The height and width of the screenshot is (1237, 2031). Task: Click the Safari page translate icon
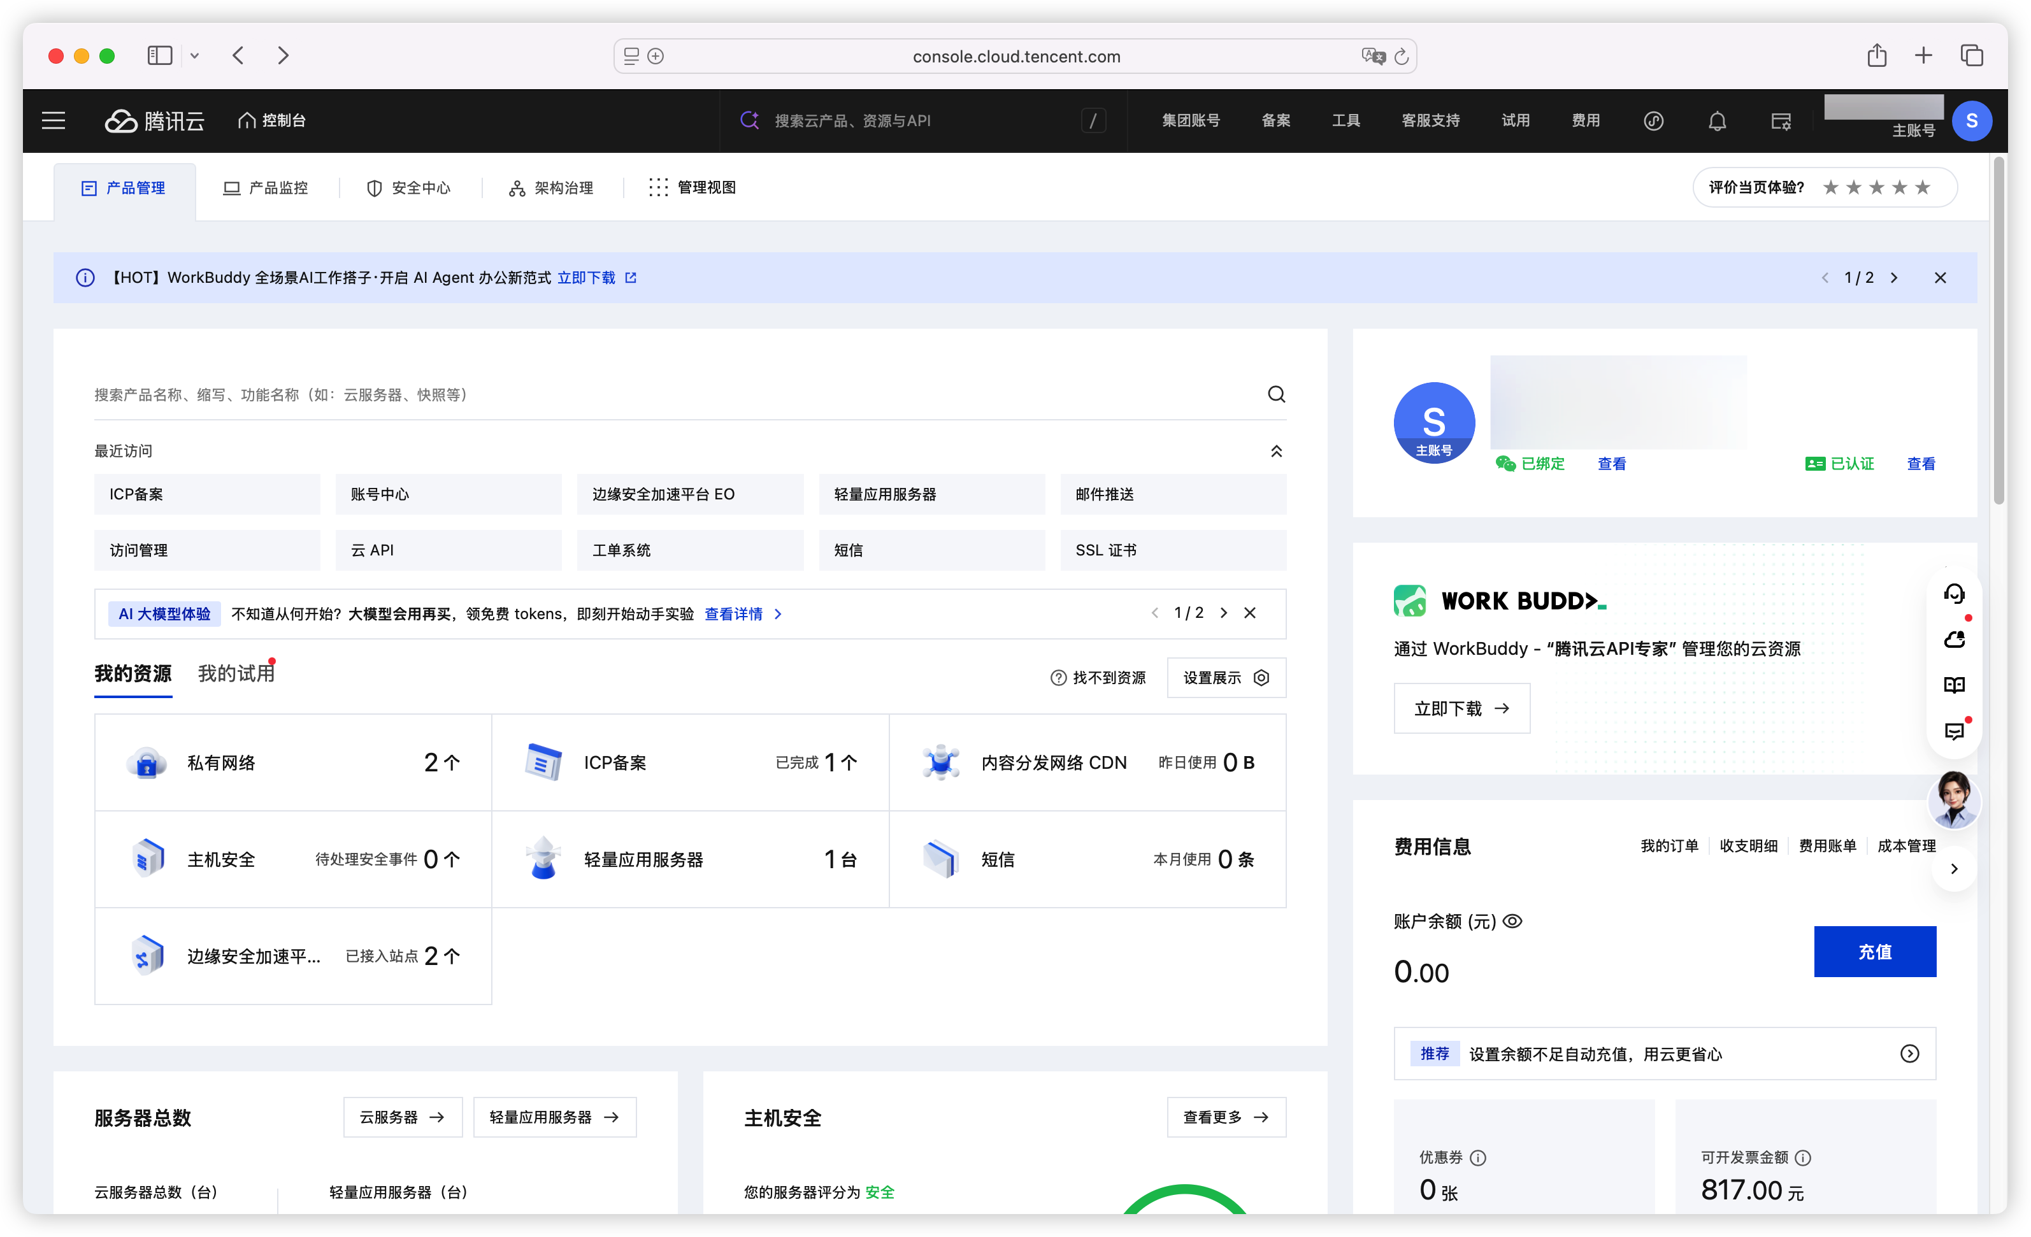pyautogui.click(x=1374, y=56)
